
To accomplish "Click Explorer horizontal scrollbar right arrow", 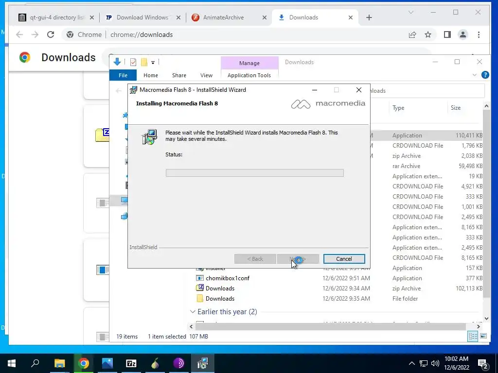I will pos(479,326).
